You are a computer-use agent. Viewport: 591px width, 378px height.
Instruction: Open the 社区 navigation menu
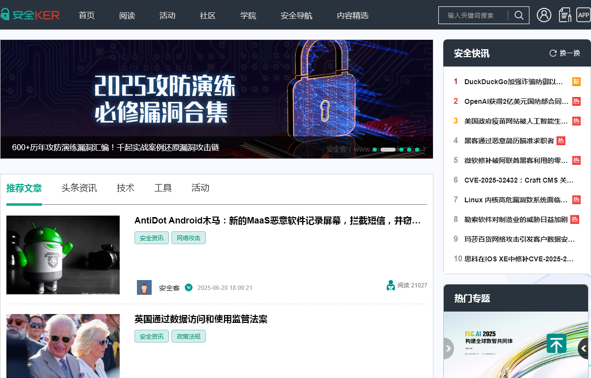click(208, 15)
